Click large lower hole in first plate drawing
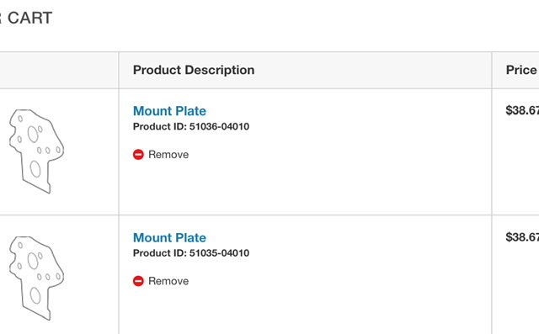Screen dimensions: 539x334 point(35,169)
